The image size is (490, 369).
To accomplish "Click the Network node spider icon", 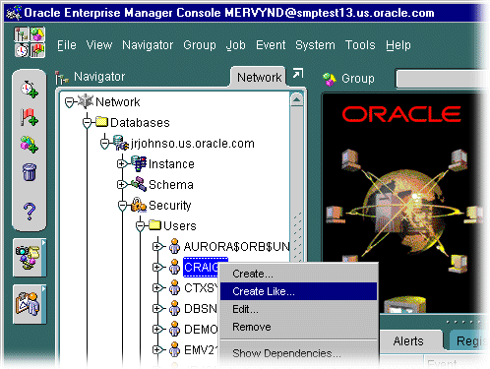I will pyautogui.click(x=86, y=101).
